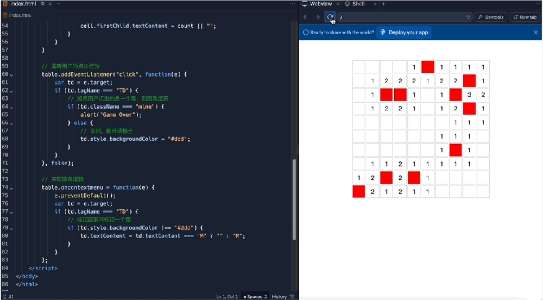543x300 pixels.
Task: Collapse code fold at line 60
Action: point(11,74)
